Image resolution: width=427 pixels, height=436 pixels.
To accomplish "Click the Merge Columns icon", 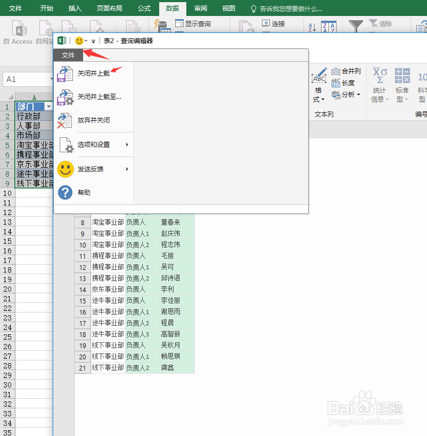I will tap(336, 71).
